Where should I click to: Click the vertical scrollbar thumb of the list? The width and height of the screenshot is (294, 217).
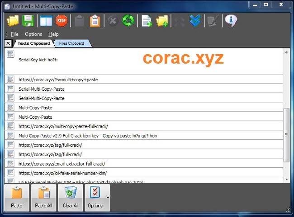coord(286,135)
